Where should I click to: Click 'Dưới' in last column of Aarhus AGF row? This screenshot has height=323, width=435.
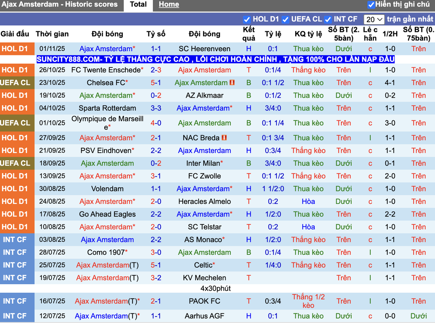point(418,316)
